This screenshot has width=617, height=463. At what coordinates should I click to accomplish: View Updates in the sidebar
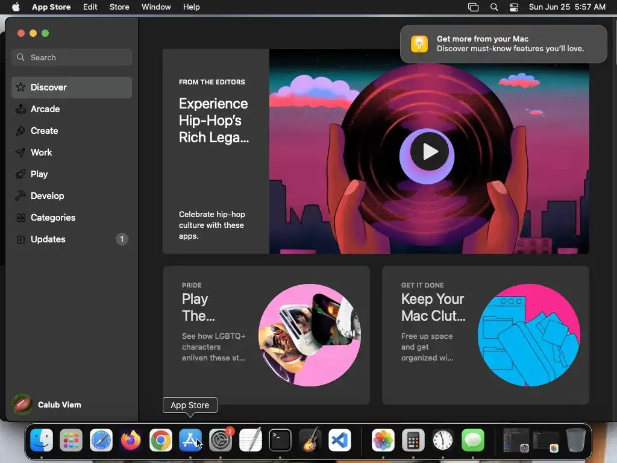(72, 239)
